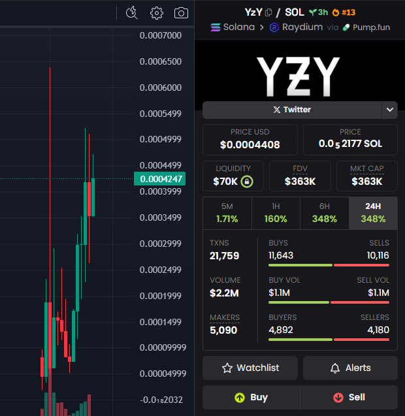Click the 0.0002999 price axis label

click(161, 244)
